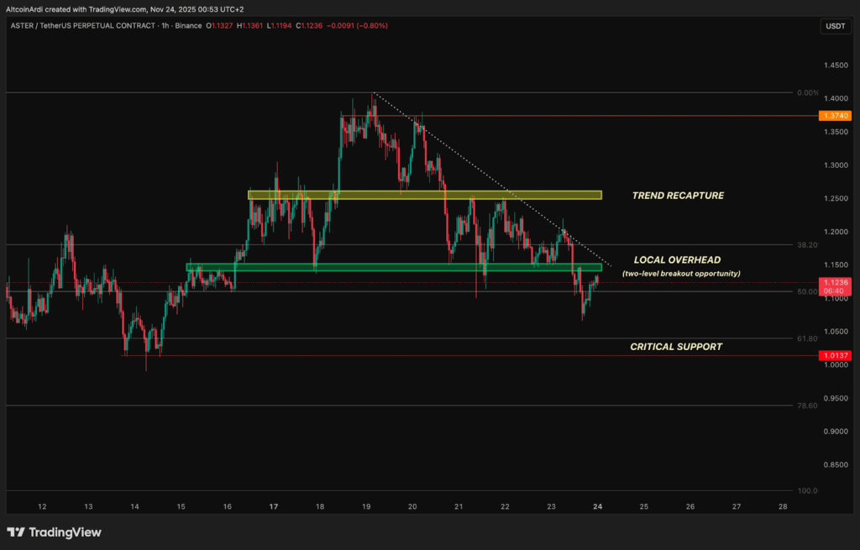860x550 pixels.
Task: Select the 61.80 Fibonacci level label
Action: click(806, 338)
